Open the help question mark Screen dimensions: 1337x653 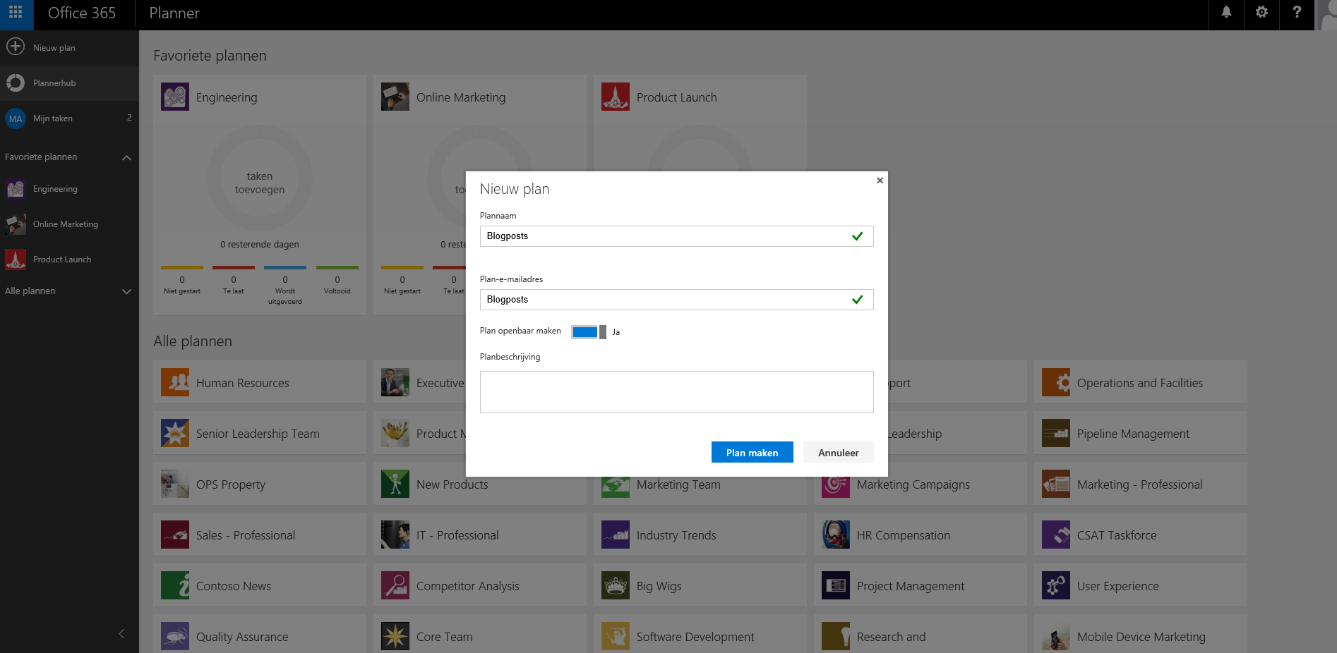pos(1297,12)
